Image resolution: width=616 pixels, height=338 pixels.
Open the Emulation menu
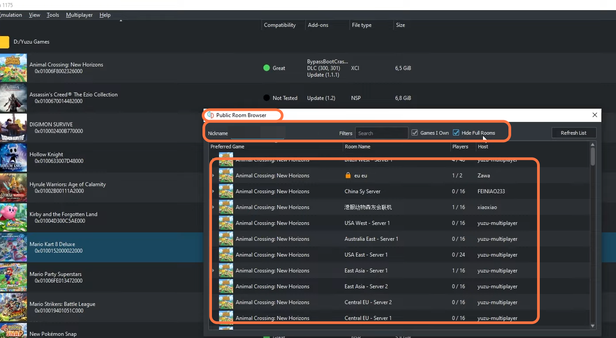point(11,15)
